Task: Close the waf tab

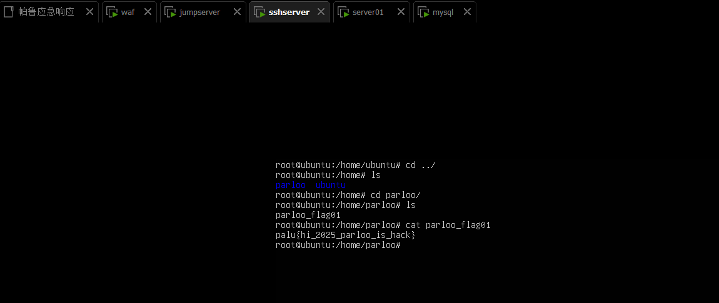Action: point(148,12)
